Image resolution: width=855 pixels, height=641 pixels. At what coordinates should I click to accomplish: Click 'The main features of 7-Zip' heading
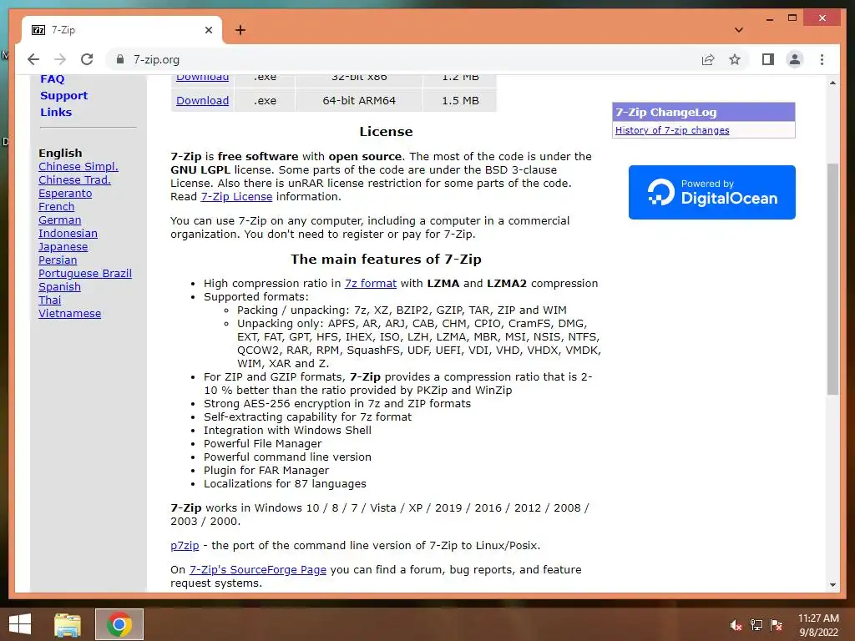[386, 259]
